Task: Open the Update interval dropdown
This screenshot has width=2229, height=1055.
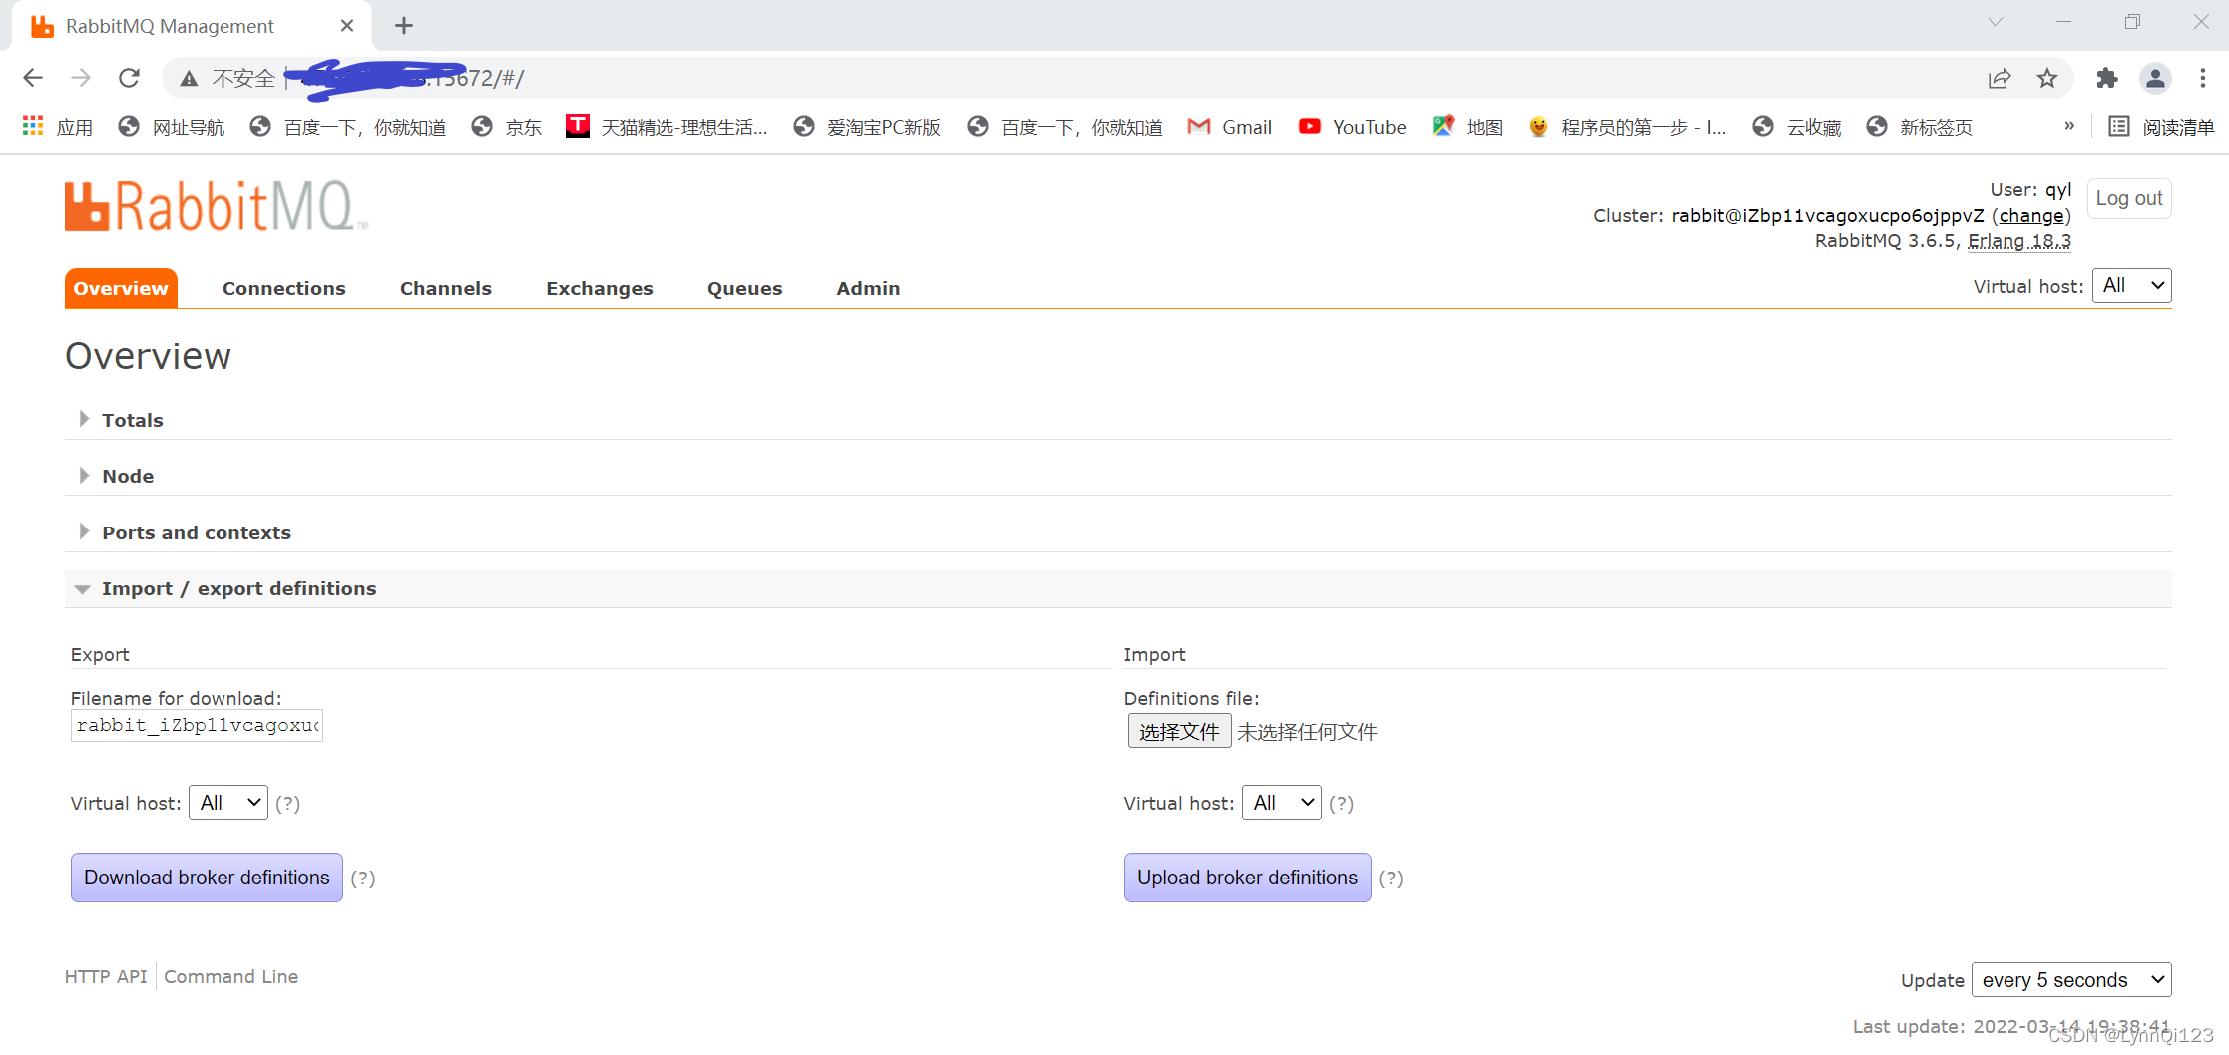Action: coord(2071,979)
